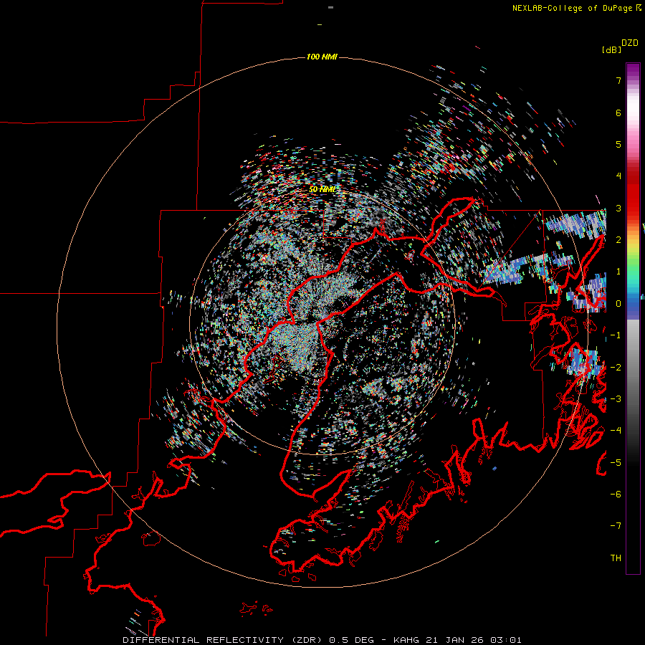Image resolution: width=645 pixels, height=645 pixels.
Task: Click the -3 value on color scale
Action: (616, 399)
